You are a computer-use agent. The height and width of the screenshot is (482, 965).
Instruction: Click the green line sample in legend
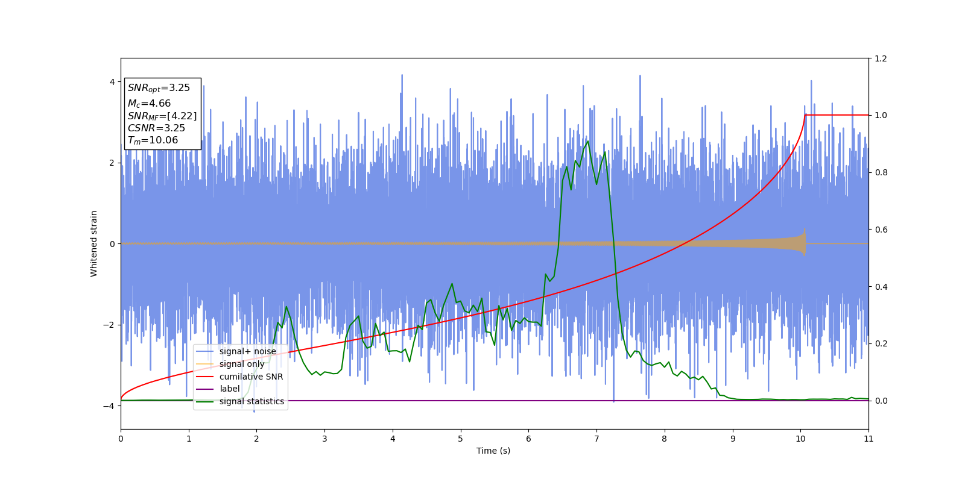point(205,401)
